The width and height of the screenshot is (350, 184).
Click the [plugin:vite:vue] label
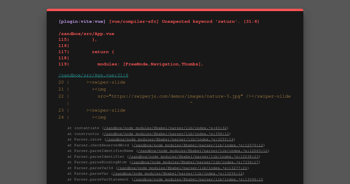click(x=82, y=21)
